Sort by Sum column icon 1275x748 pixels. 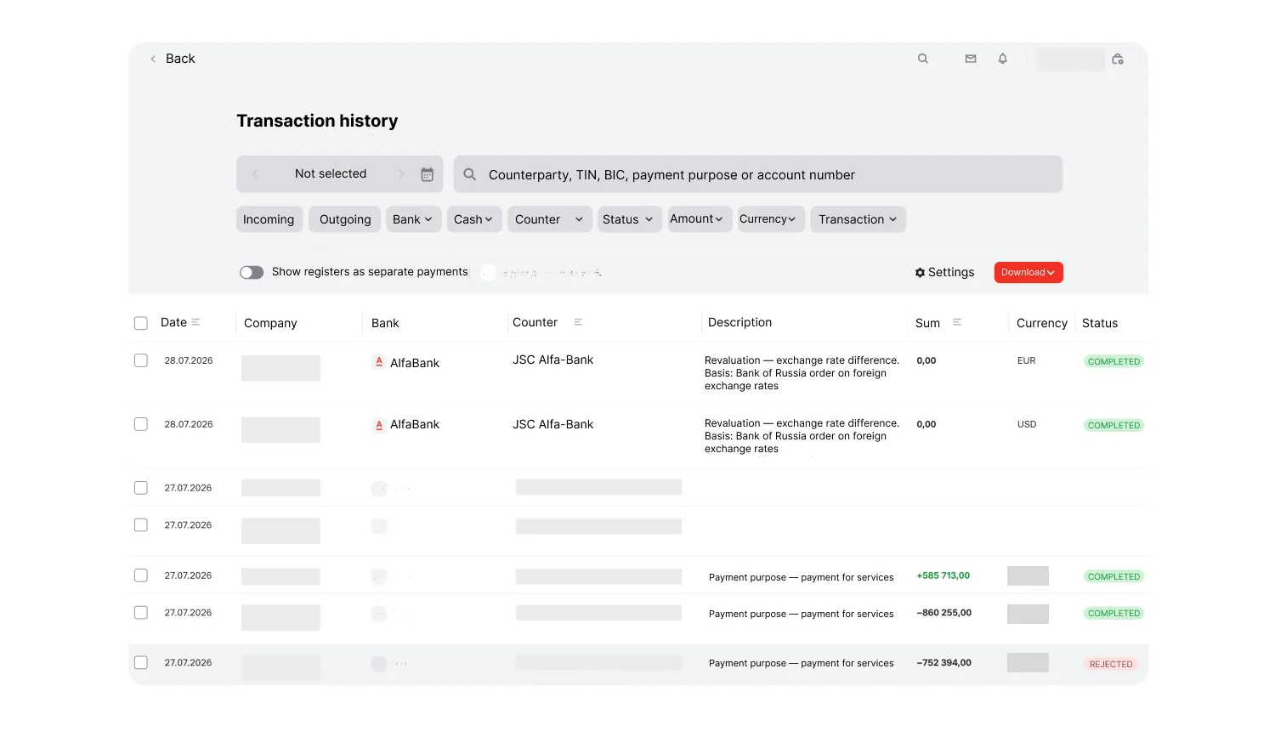(x=957, y=322)
